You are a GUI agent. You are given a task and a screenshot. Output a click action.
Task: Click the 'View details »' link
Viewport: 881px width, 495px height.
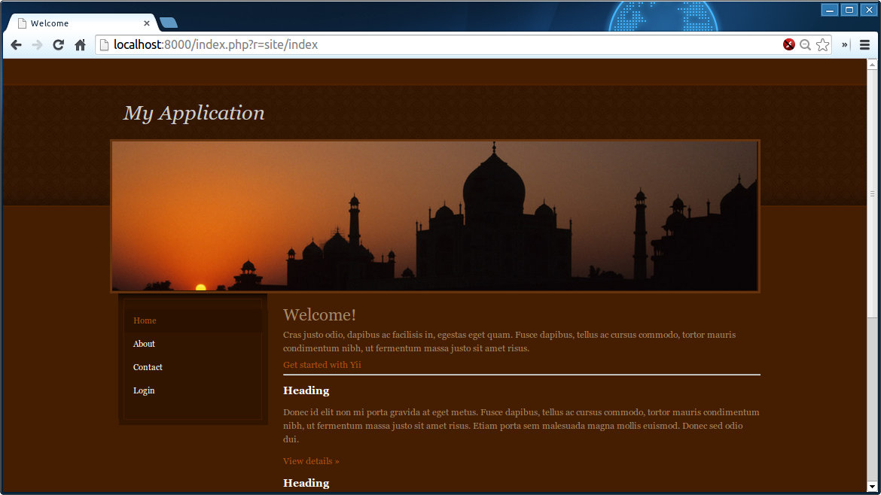tap(311, 461)
